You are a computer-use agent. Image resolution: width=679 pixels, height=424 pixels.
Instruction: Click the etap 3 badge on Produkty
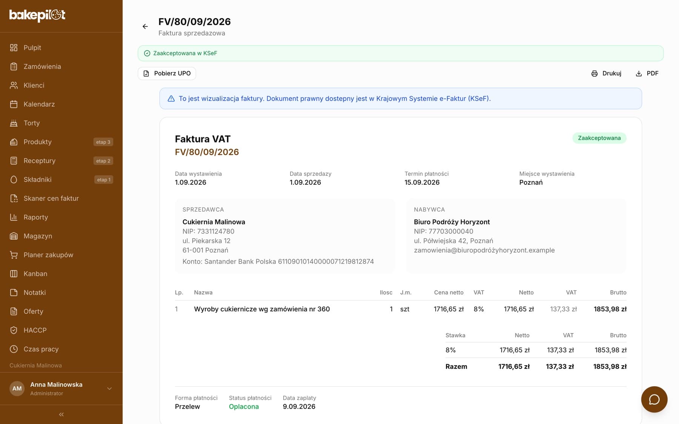click(103, 142)
